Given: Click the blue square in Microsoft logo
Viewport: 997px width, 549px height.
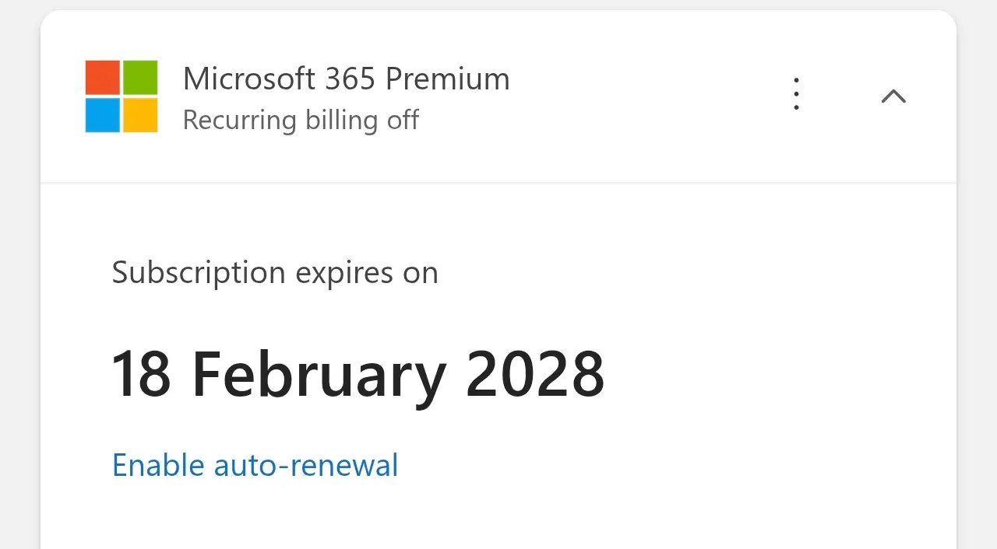Looking at the screenshot, I should click(x=103, y=115).
